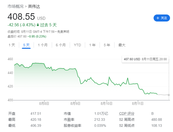The width and height of the screenshot is (173, 132).
Task: Click the 8月10日 axis date label
Action: (107, 103)
